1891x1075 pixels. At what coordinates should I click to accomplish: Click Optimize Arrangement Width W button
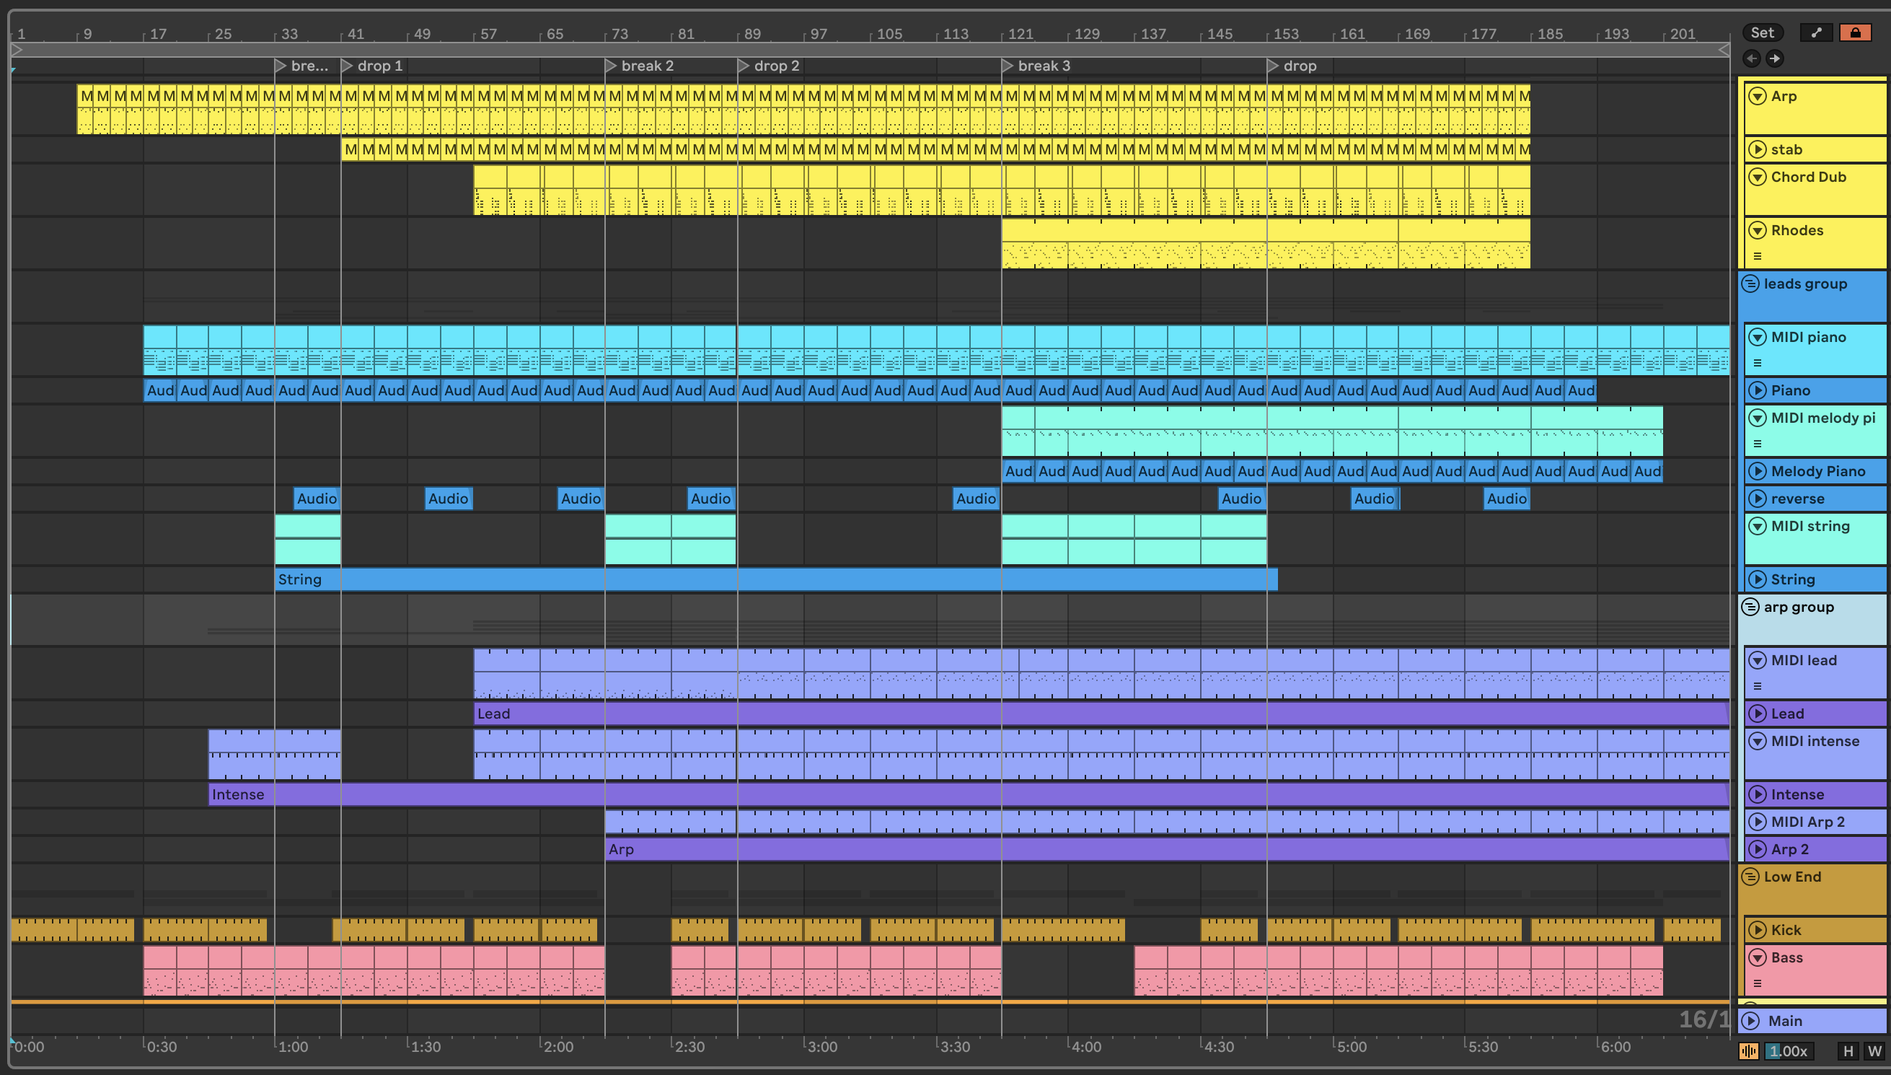(x=1874, y=1051)
